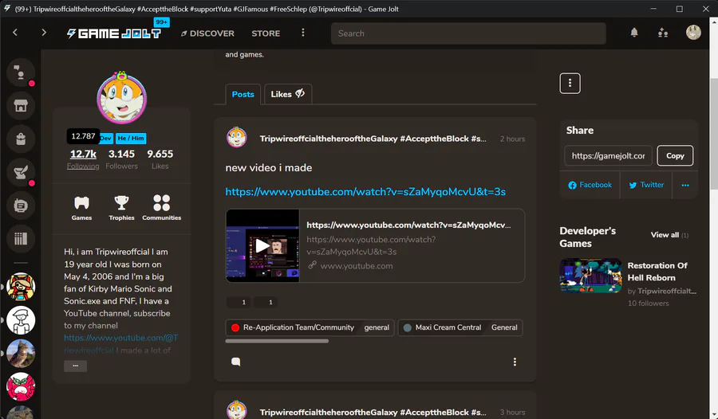Switch to the Likes tab
This screenshot has height=419, width=718.
pyautogui.click(x=288, y=94)
